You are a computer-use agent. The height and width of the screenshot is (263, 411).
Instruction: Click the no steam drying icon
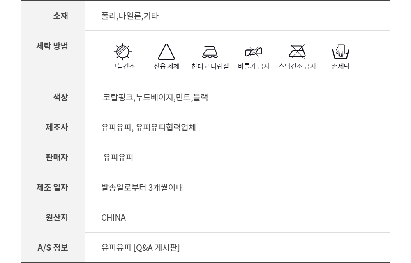(297, 52)
